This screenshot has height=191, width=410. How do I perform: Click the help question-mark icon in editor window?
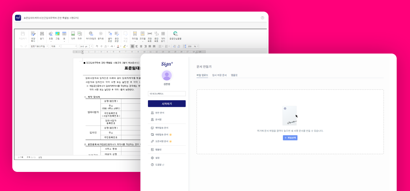262,18
